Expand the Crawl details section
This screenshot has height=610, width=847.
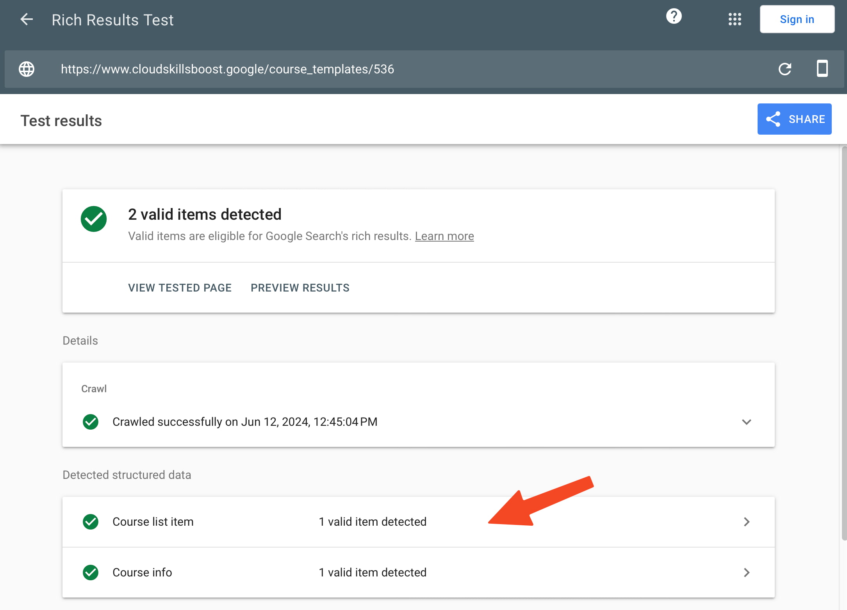747,422
